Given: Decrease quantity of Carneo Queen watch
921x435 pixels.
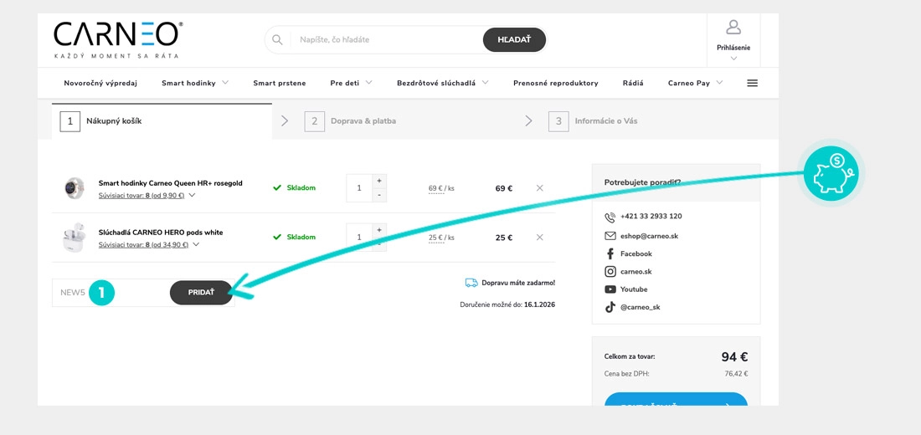Looking at the screenshot, I should [379, 195].
